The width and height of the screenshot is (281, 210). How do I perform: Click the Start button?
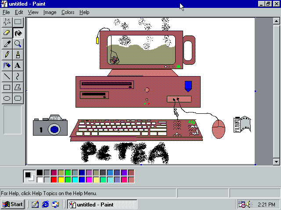[13, 204]
